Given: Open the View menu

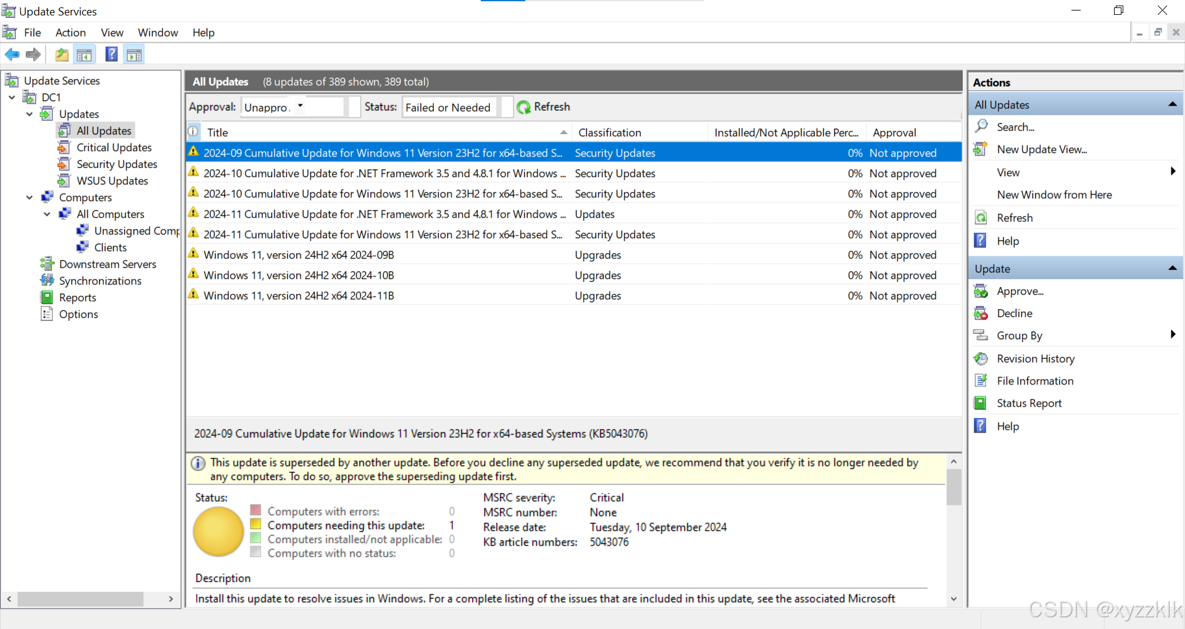Looking at the screenshot, I should pos(112,33).
